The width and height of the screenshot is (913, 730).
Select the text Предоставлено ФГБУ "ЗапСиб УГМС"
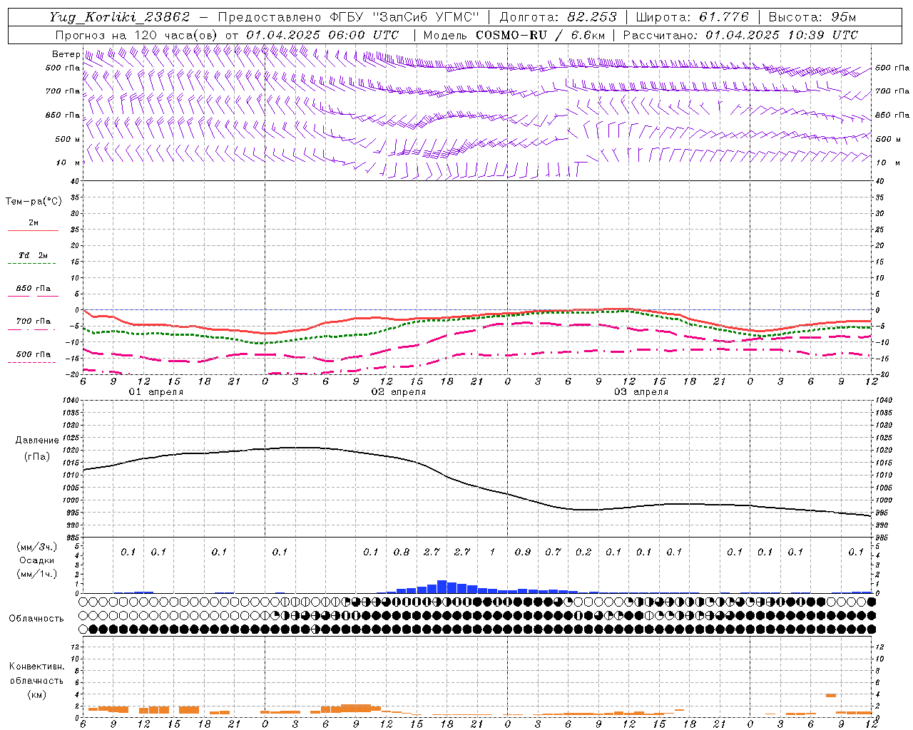(x=349, y=17)
